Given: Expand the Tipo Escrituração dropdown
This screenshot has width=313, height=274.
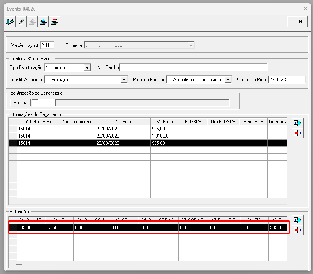Looking at the screenshot, I should tap(87, 68).
